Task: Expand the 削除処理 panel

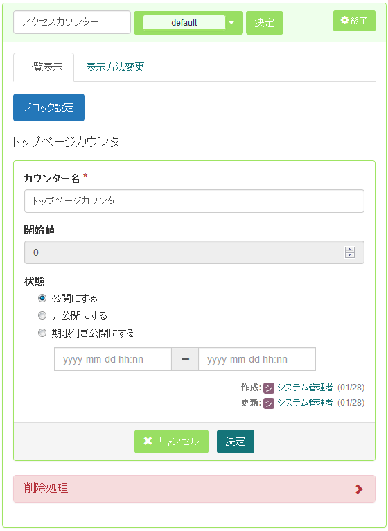Action: tap(194, 488)
